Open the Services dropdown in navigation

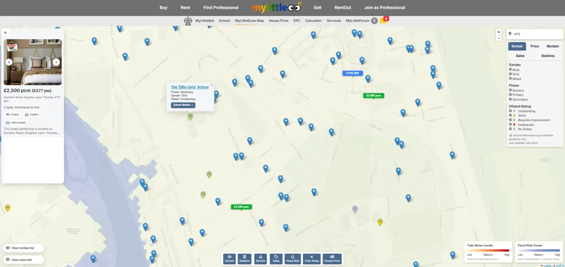(334, 21)
